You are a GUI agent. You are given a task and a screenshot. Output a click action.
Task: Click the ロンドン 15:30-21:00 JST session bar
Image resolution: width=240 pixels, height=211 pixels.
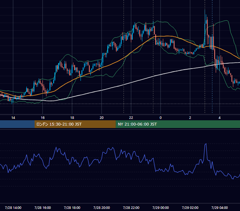75,124
